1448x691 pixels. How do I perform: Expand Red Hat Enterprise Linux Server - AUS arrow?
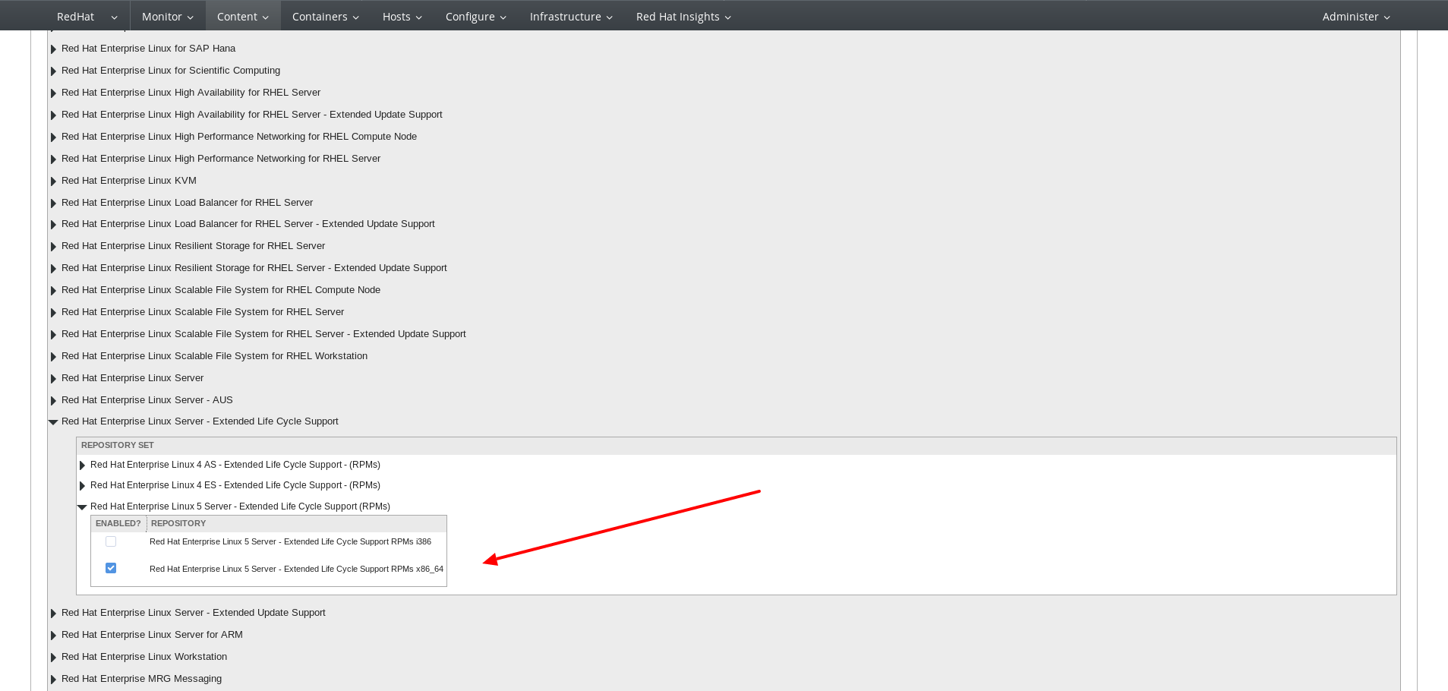pyautogui.click(x=53, y=400)
